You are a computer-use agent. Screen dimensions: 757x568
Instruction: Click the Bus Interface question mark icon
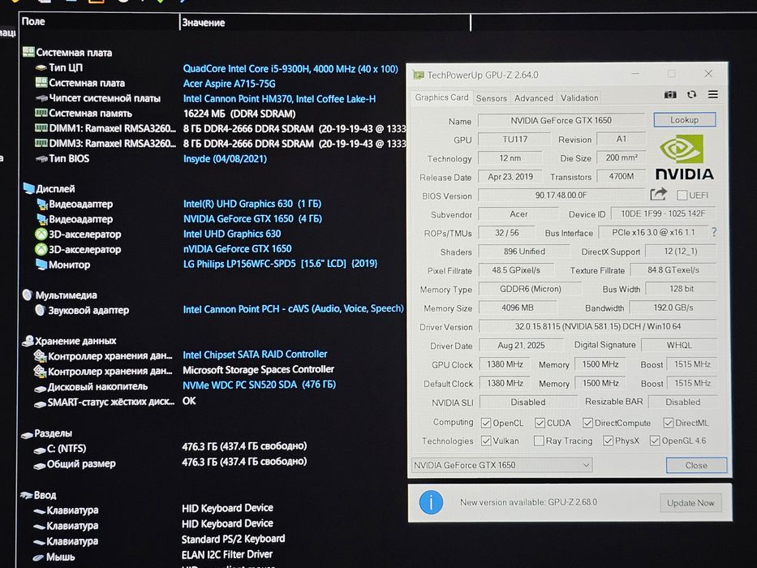(x=713, y=232)
